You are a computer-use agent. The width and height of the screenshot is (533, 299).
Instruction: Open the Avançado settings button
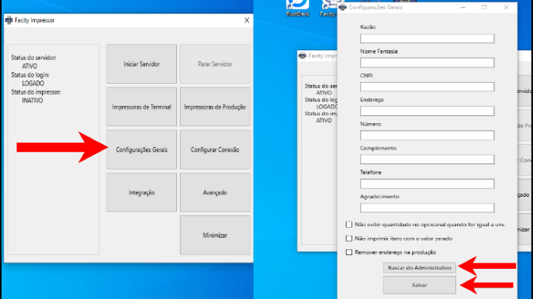[215, 192]
